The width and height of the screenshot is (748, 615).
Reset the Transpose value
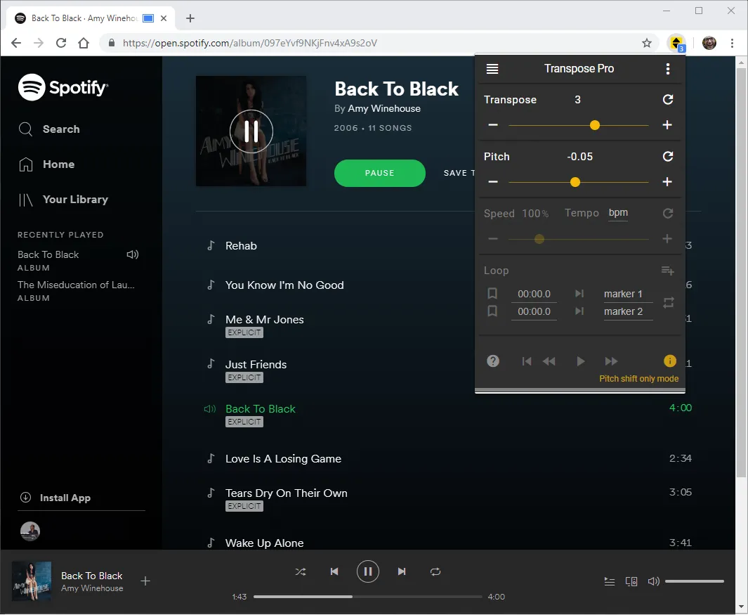tap(667, 99)
